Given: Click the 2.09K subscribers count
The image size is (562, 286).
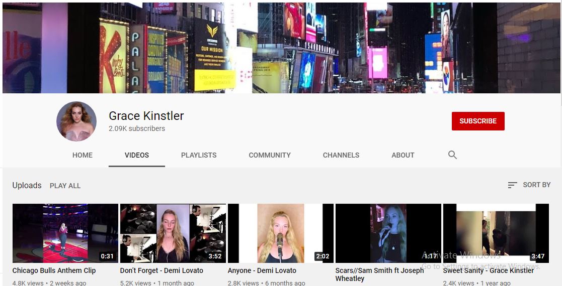Looking at the screenshot, I should [x=137, y=128].
